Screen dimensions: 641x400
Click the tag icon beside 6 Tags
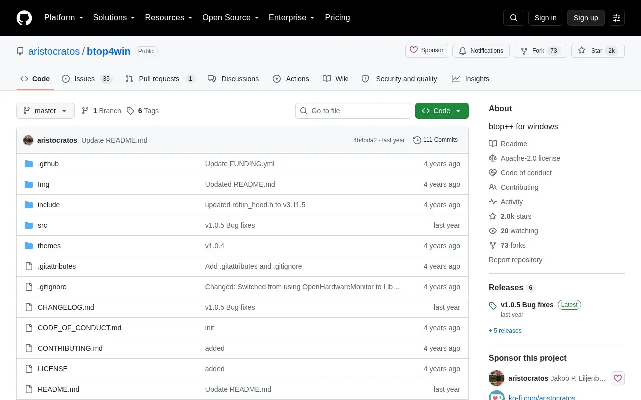click(x=130, y=111)
